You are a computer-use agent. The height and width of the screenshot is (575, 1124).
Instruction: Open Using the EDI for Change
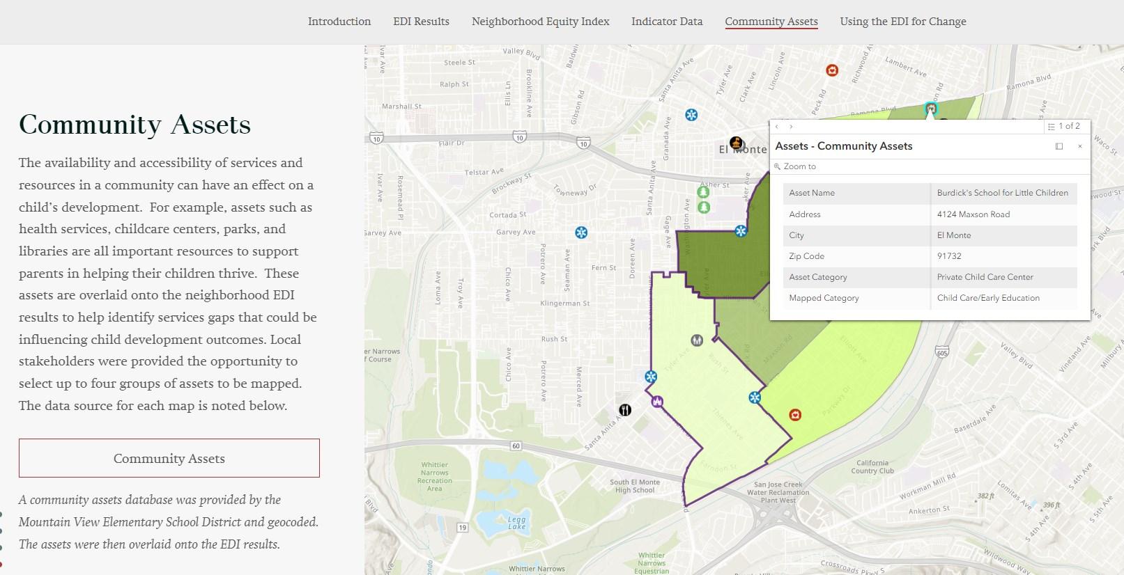point(903,22)
